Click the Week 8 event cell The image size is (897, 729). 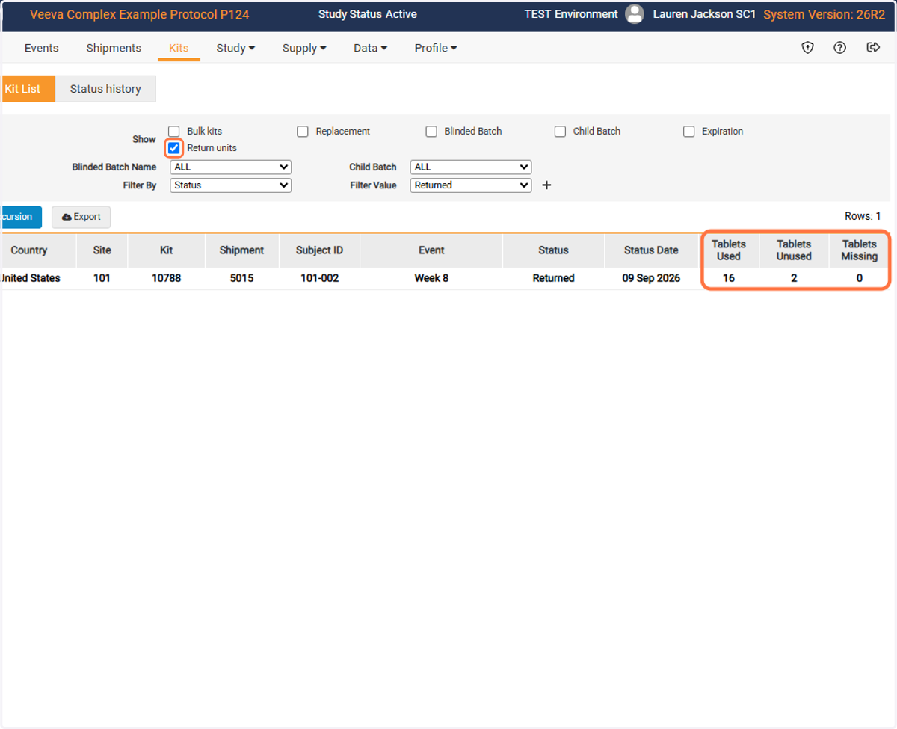[x=431, y=278]
